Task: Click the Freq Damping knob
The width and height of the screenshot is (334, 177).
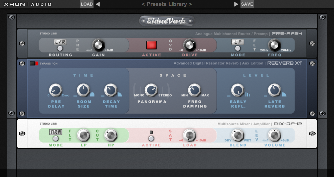Action: 194,90
